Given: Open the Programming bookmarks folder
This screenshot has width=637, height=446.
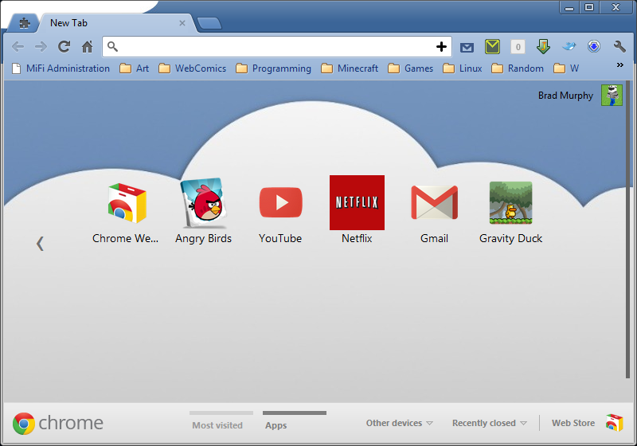Looking at the screenshot, I should pyautogui.click(x=273, y=68).
